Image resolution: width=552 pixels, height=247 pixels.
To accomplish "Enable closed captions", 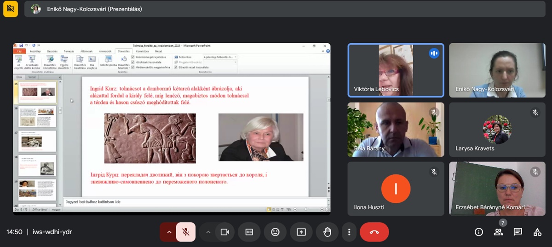I will (249, 232).
